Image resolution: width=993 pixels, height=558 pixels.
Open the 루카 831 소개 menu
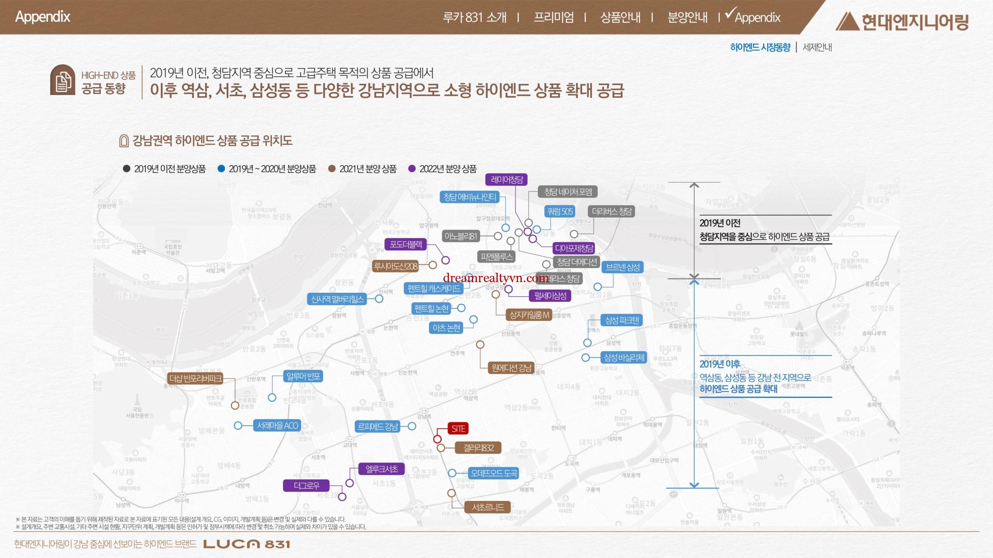pos(474,17)
